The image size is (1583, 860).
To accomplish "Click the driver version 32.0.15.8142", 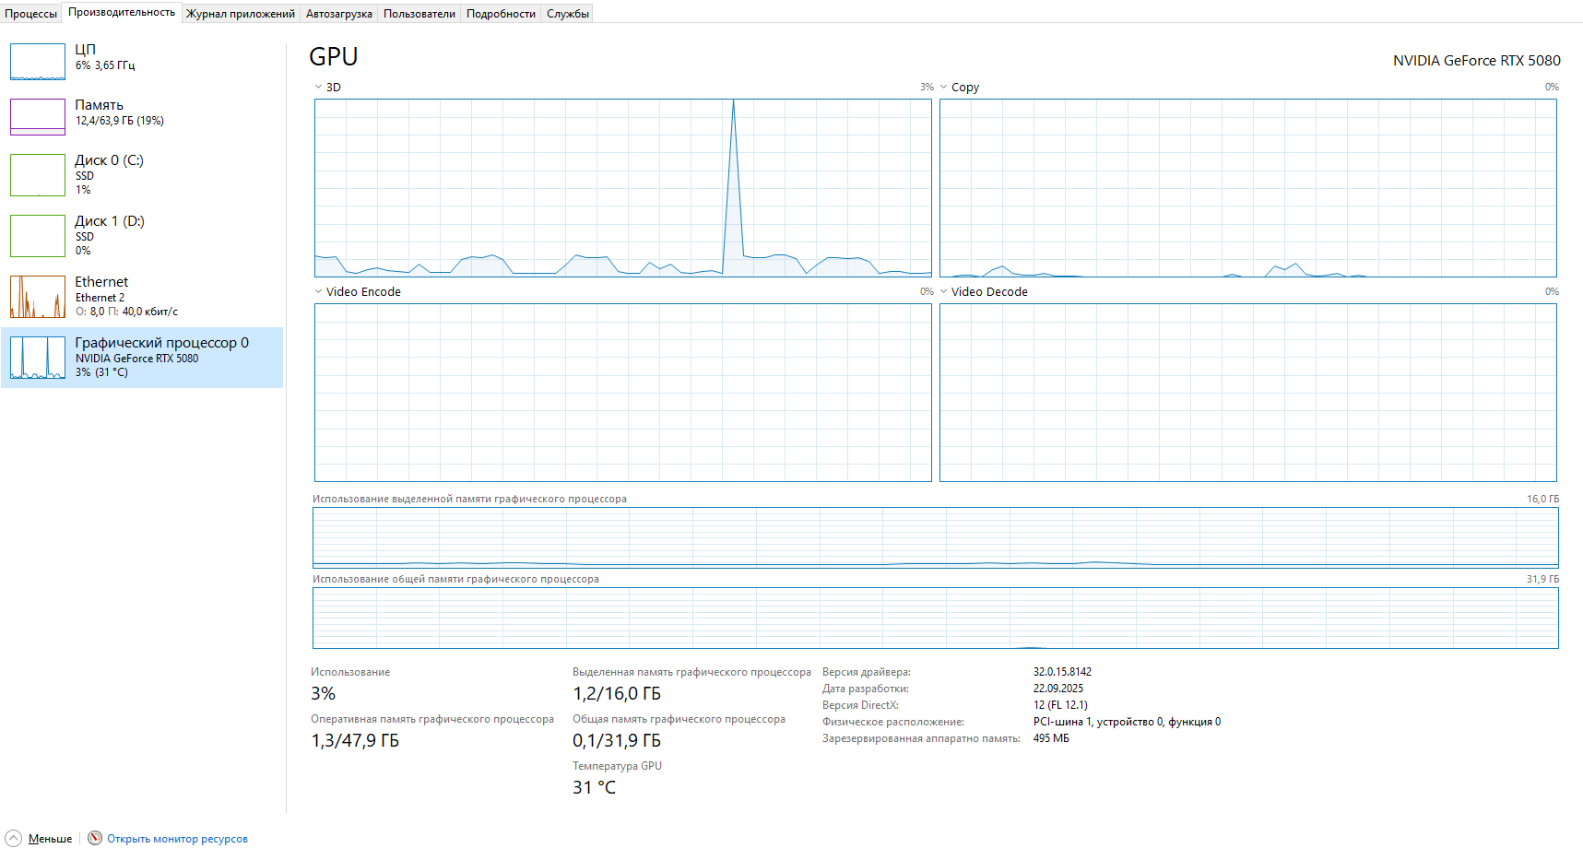I will click(x=1062, y=672).
